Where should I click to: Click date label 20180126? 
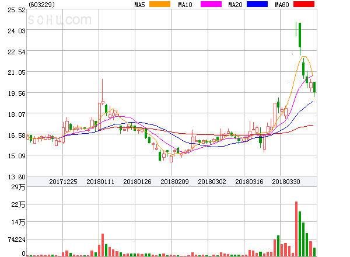tap(137, 182)
